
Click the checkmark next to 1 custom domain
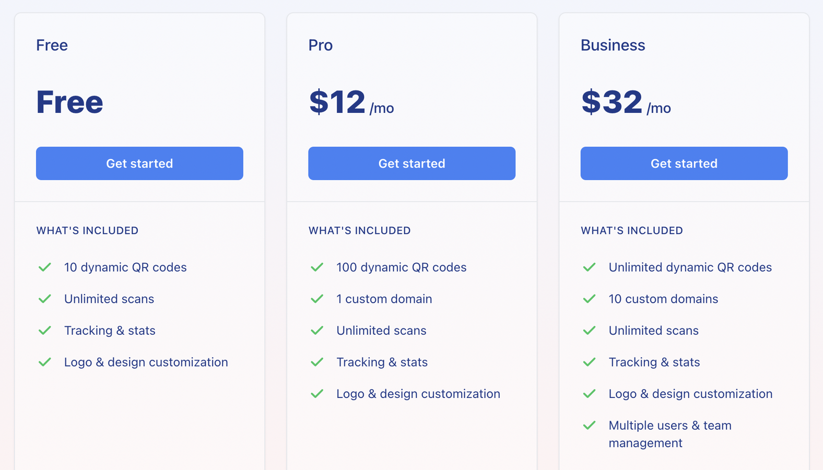click(x=317, y=299)
